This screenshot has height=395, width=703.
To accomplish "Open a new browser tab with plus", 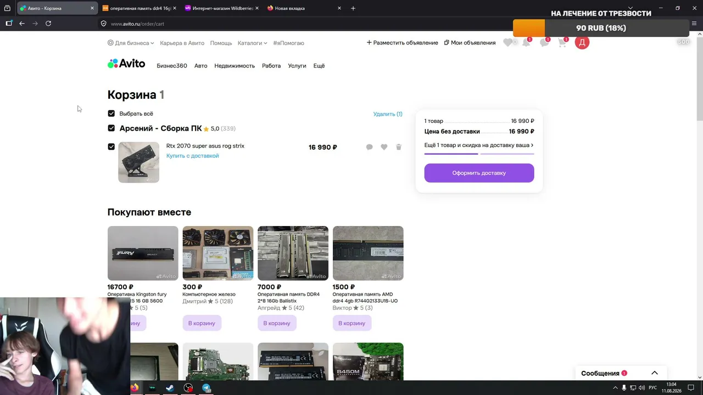I will pos(353,8).
